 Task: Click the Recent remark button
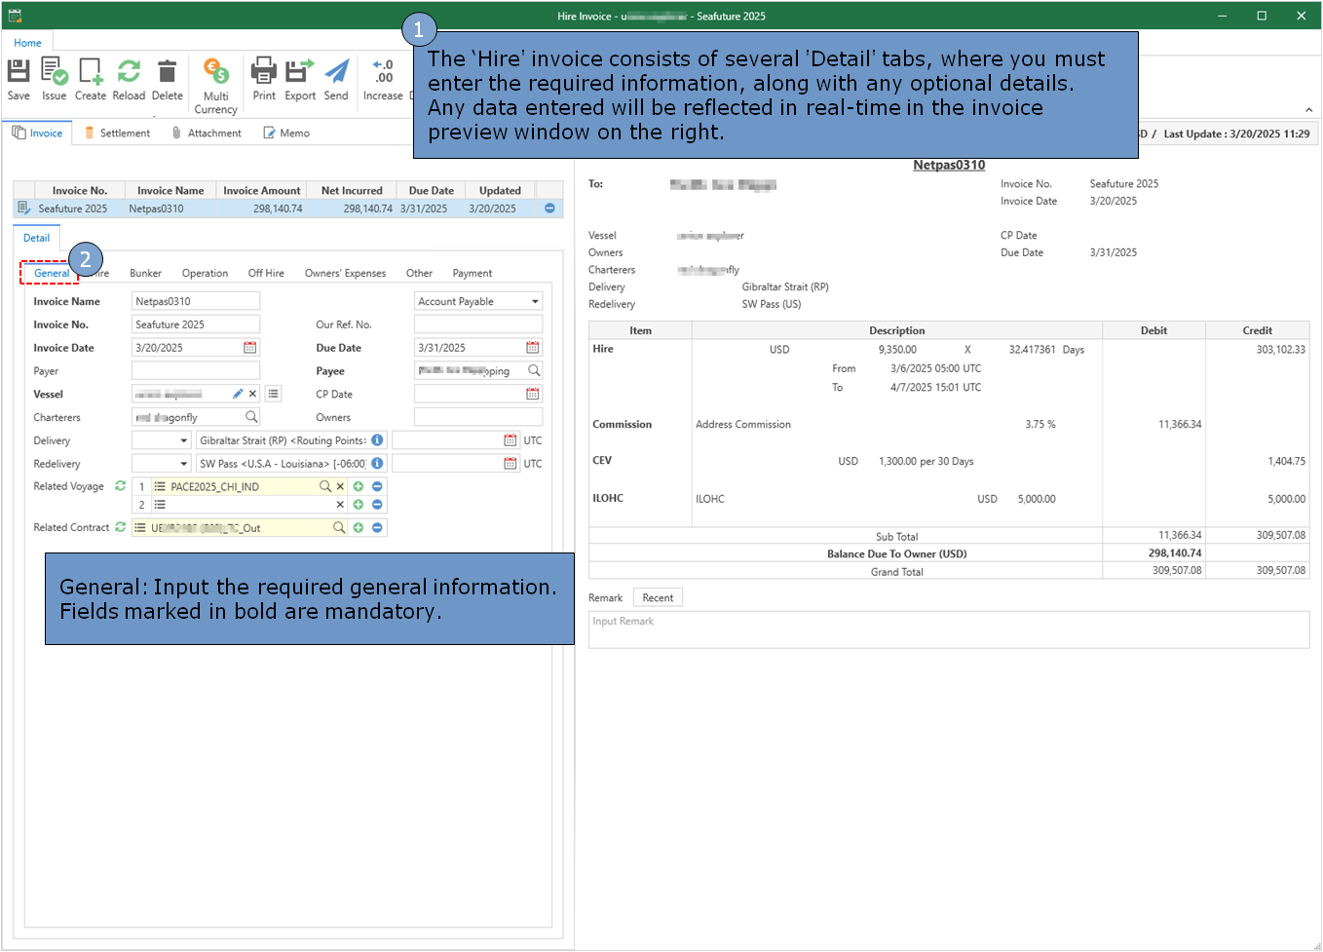coord(658,598)
